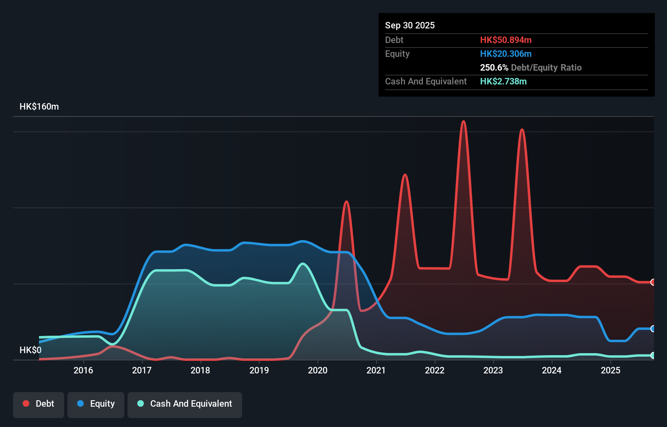Click the HK$50.894m Debt value in tooltip
Screen dimensions: 667x427
pos(506,40)
